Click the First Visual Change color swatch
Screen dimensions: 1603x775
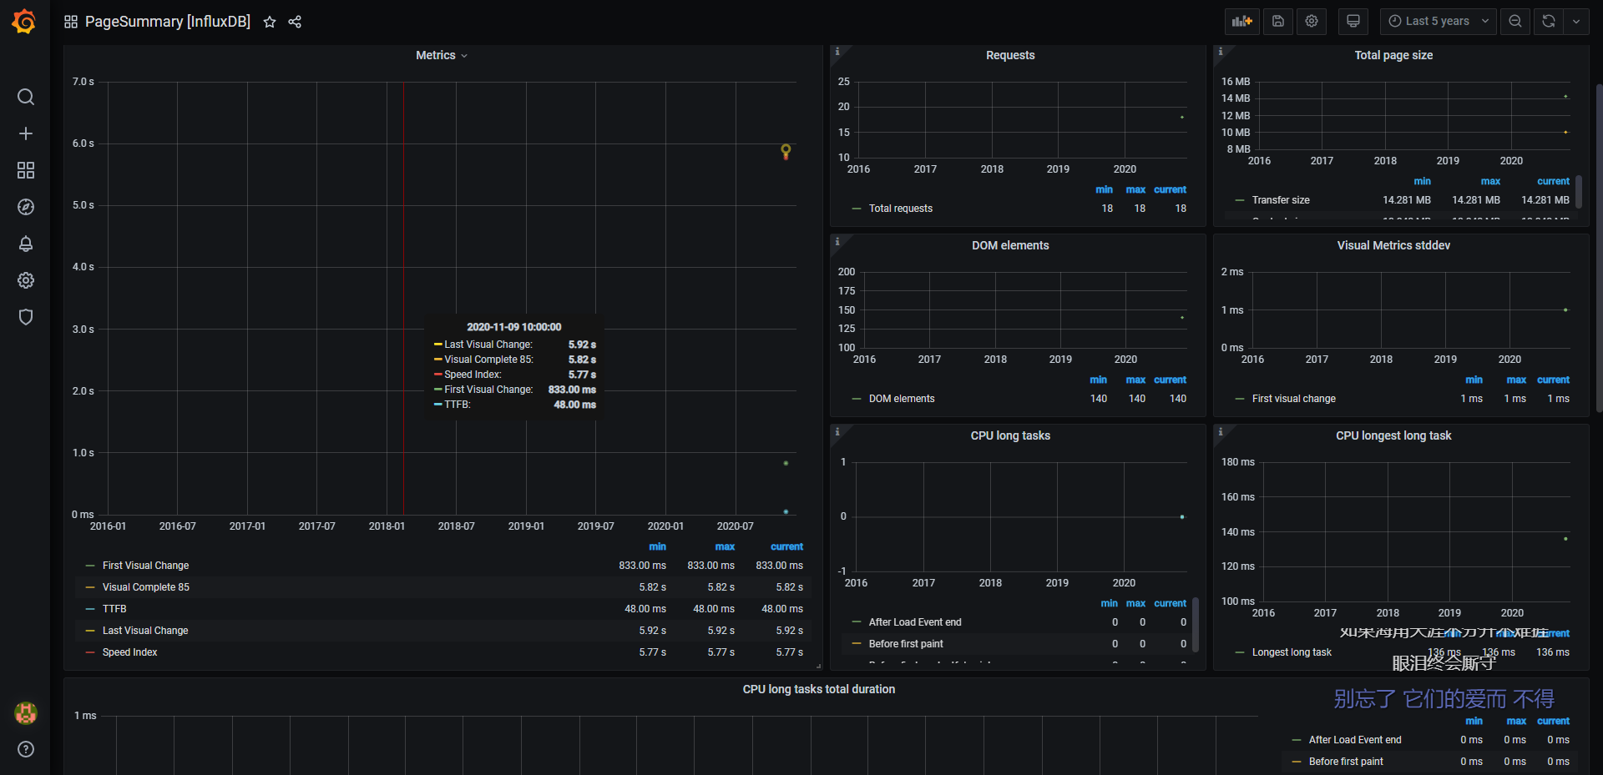(90, 566)
